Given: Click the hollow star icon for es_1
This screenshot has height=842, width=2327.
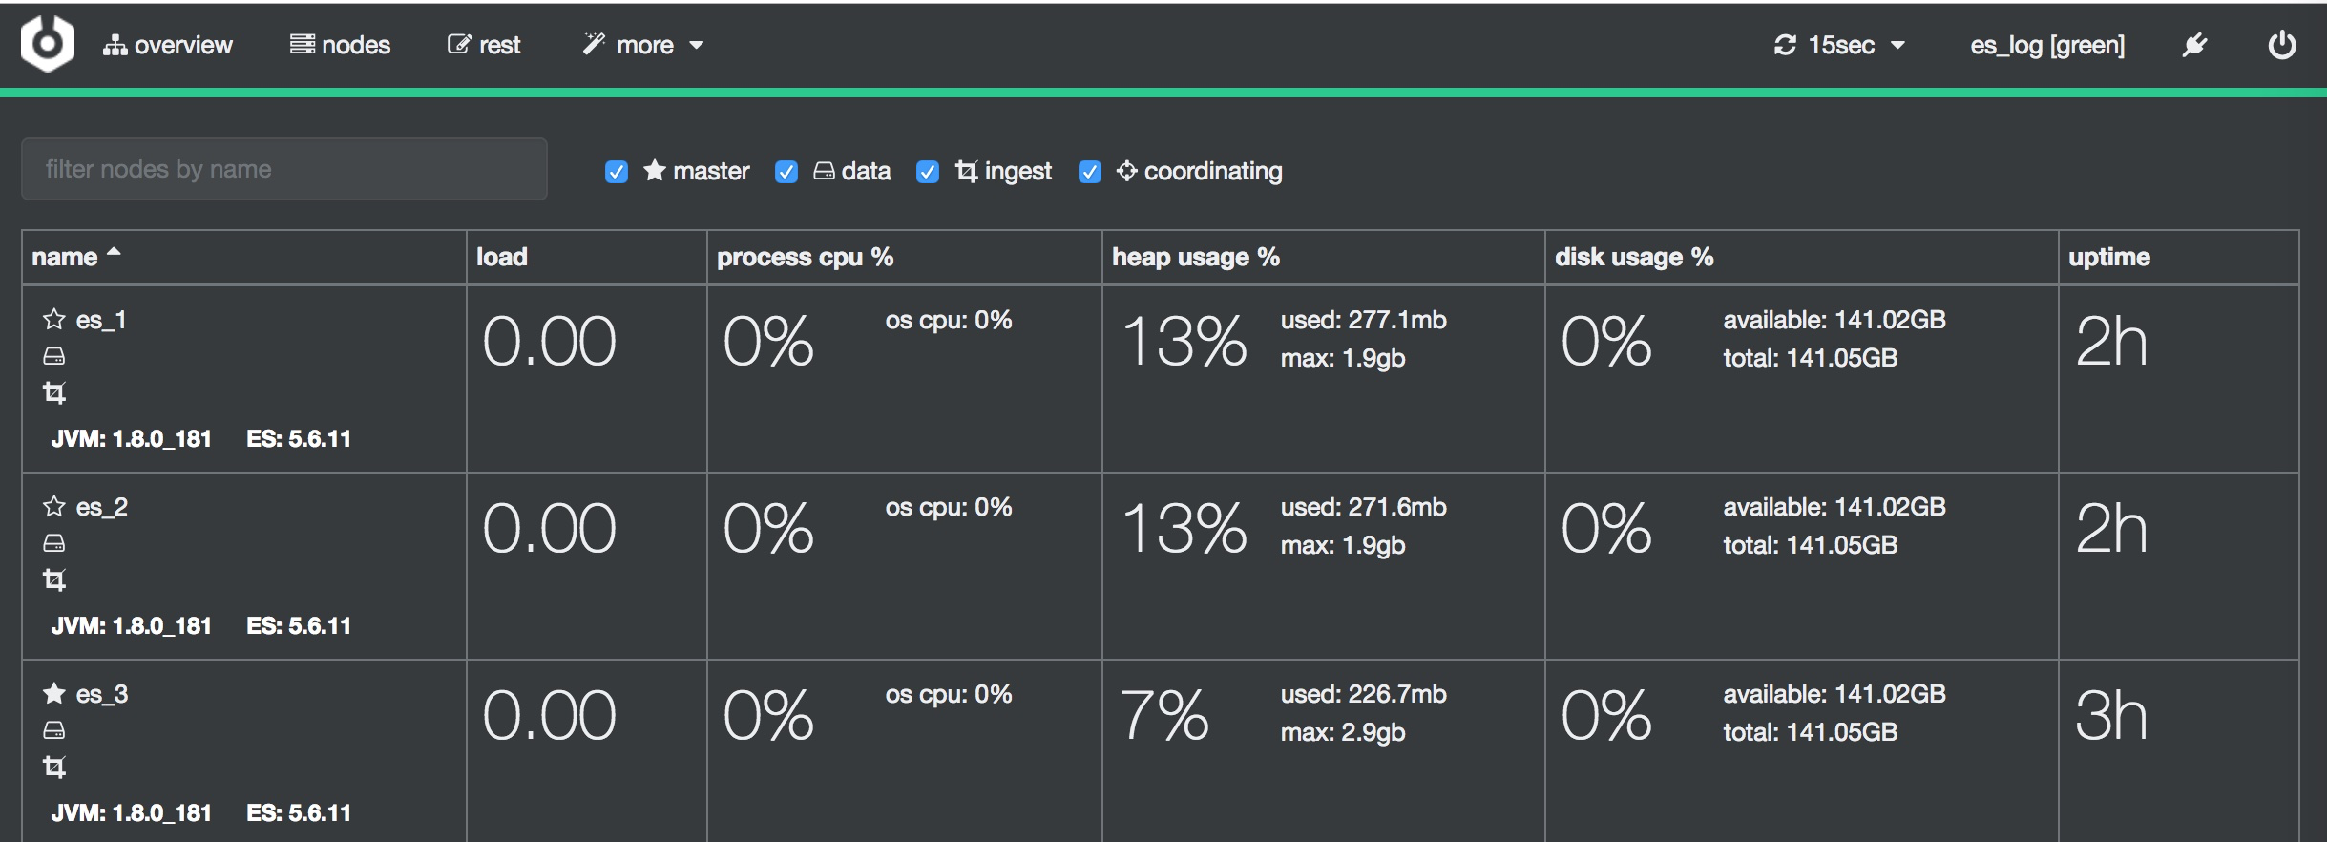Looking at the screenshot, I should [54, 320].
